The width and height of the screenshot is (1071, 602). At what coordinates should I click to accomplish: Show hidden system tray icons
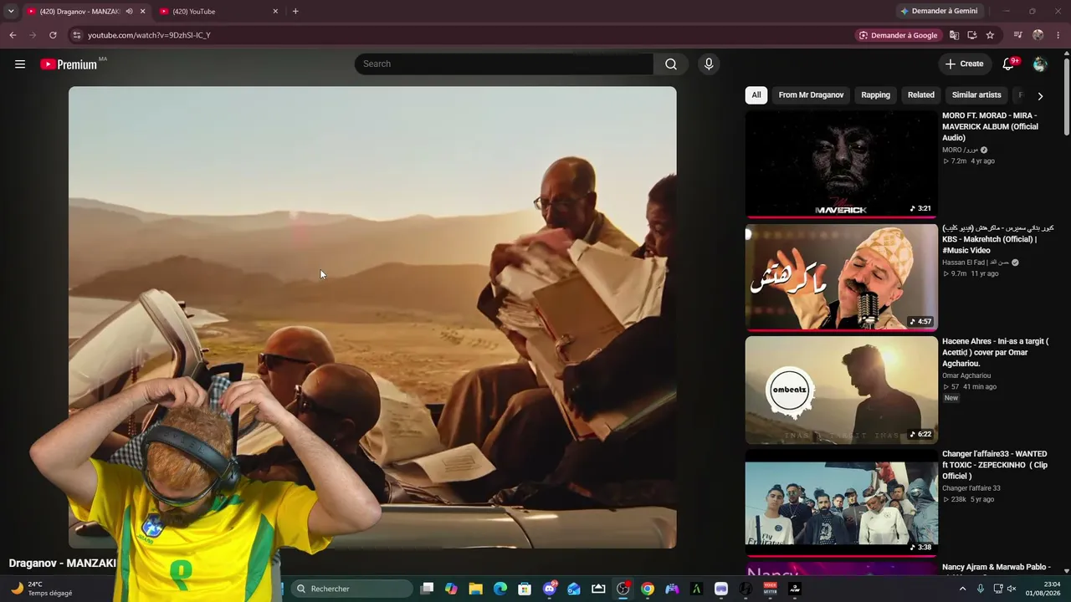962,589
